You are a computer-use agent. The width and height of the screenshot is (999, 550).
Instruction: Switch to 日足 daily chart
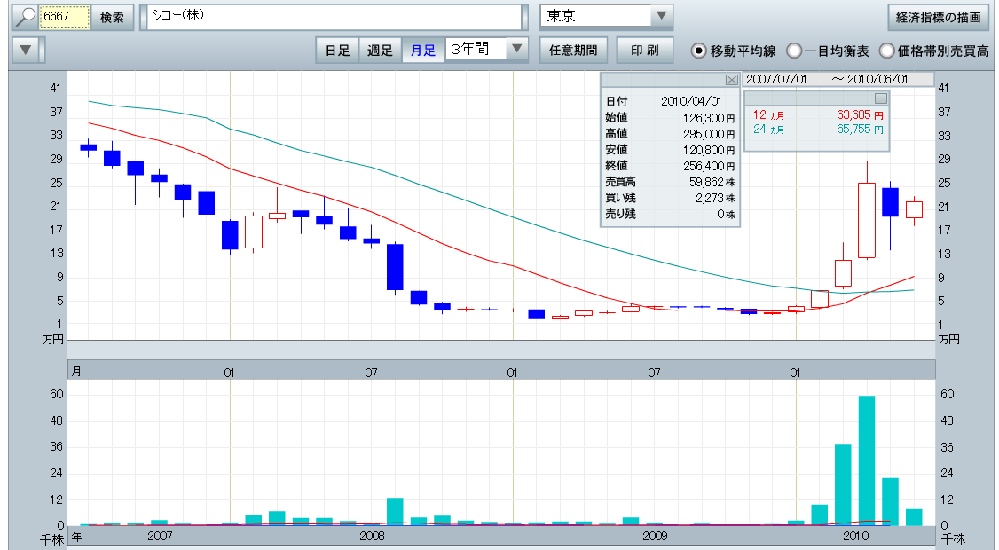click(337, 51)
